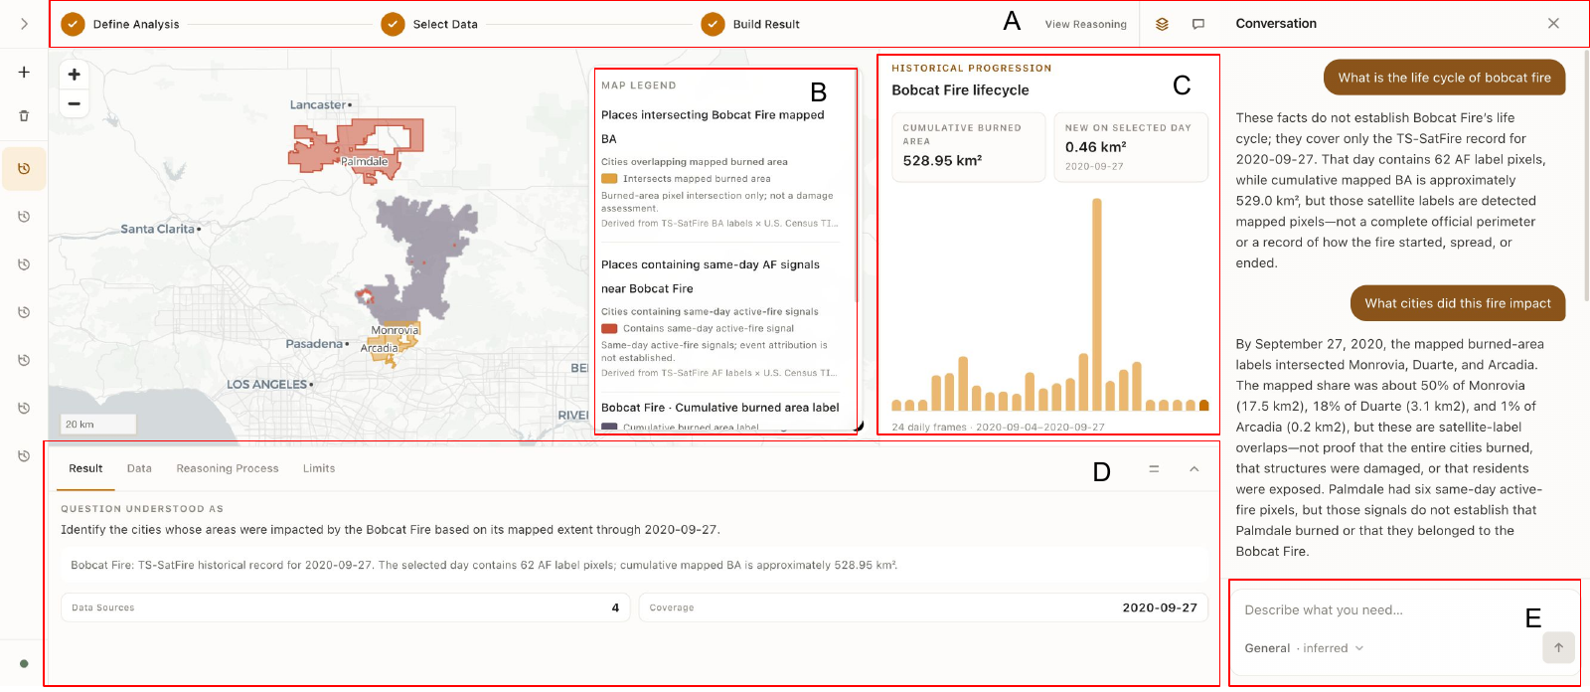The image size is (1590, 692).
Task: Click the 24 daily frames caption under chart
Action: pos(998,428)
